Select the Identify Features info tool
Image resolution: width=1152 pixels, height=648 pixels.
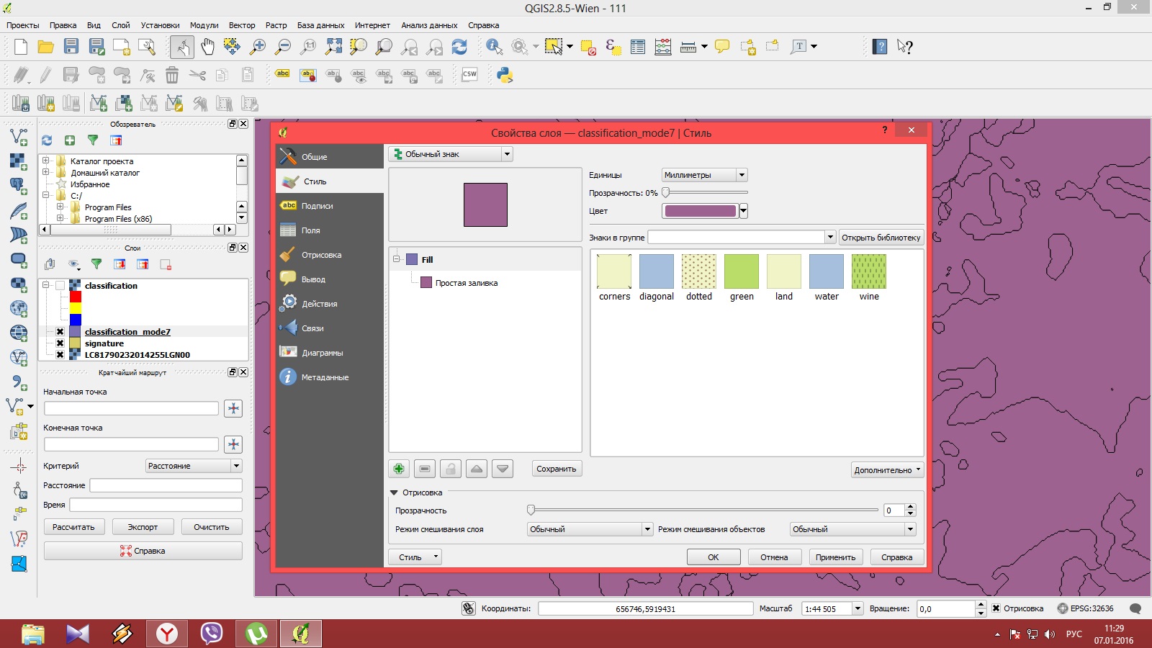pyautogui.click(x=494, y=47)
